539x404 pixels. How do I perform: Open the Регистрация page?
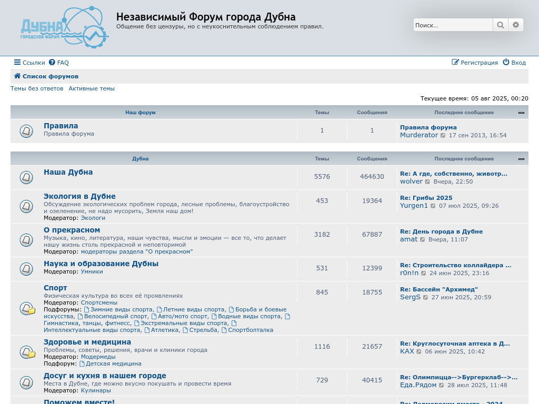(475, 63)
